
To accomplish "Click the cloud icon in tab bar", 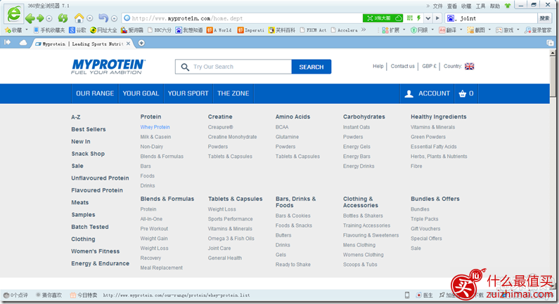I will pyautogui.click(x=23, y=43).
